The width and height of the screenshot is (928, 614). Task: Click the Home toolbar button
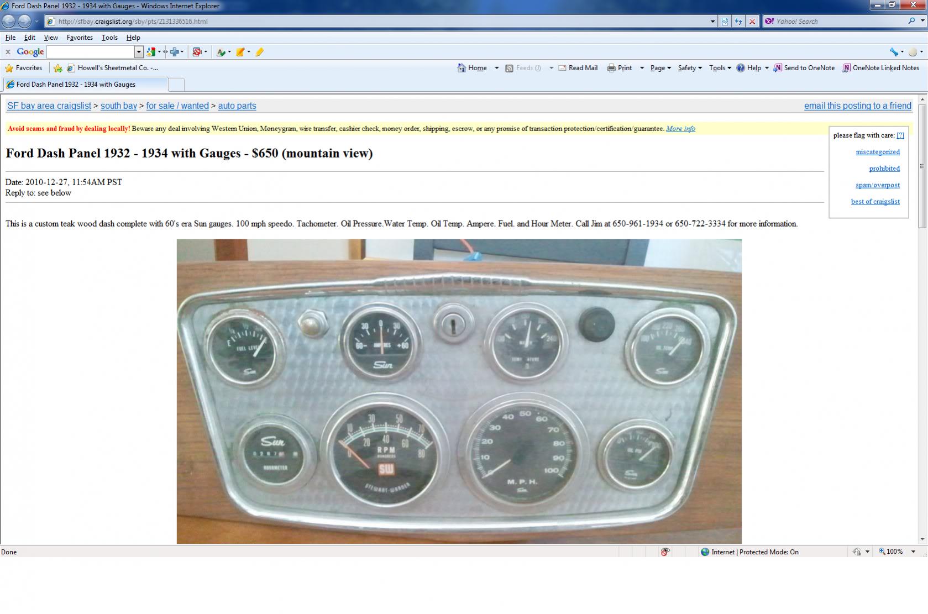click(473, 68)
